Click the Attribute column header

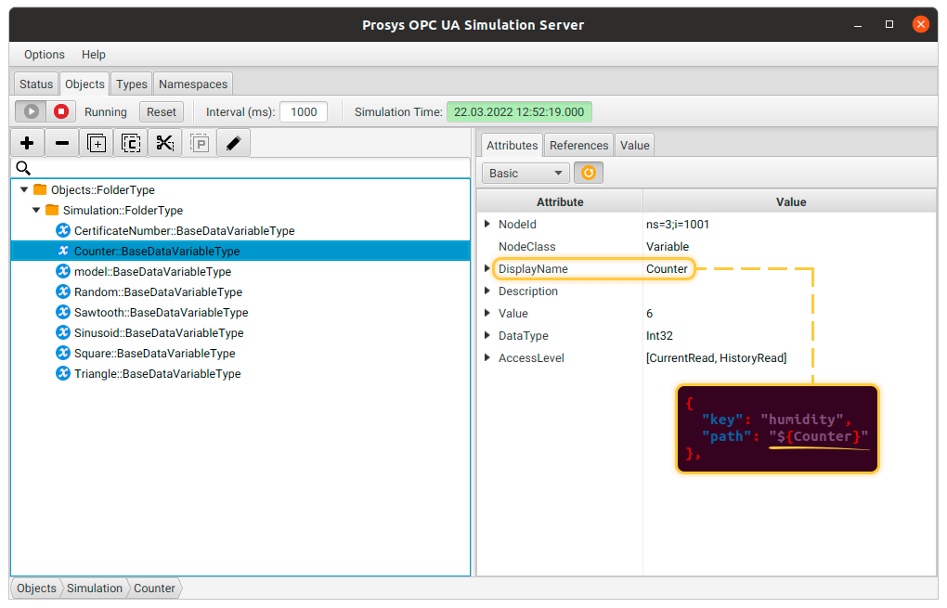(560, 201)
